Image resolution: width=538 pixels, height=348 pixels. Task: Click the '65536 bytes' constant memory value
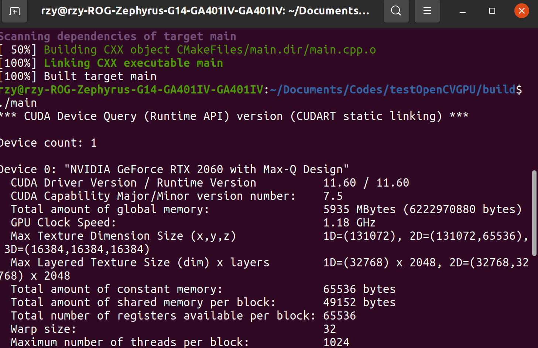click(360, 289)
